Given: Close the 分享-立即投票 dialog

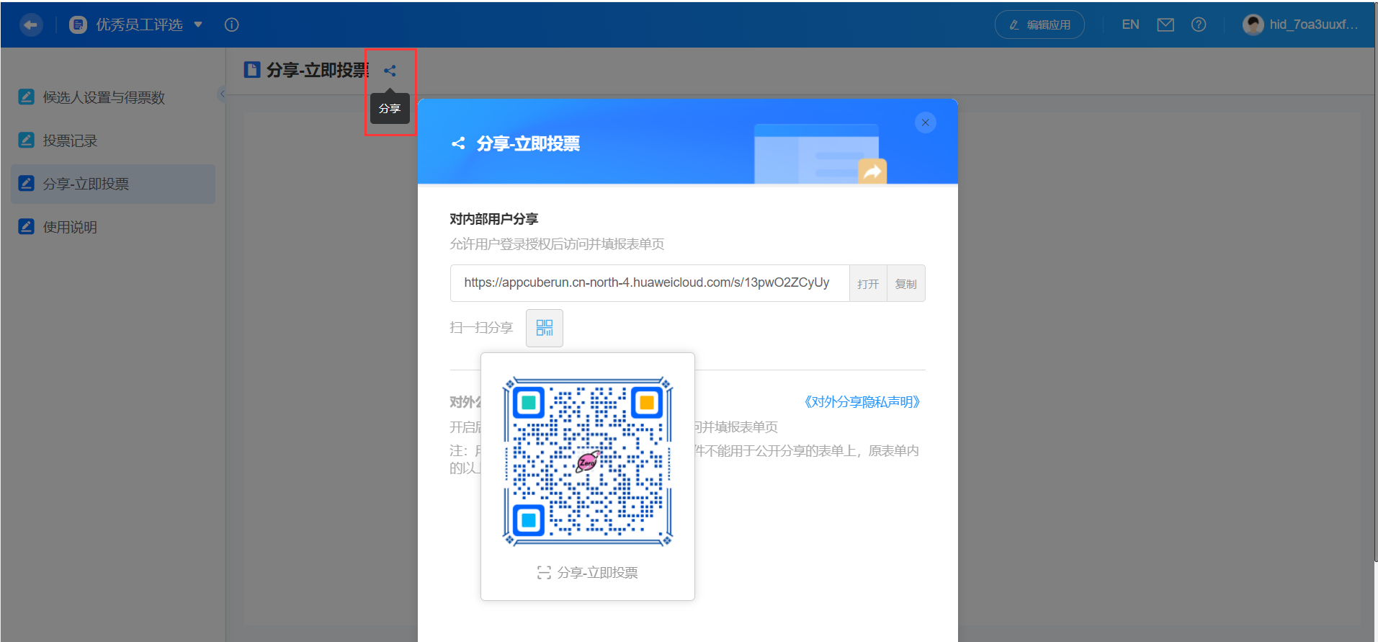Looking at the screenshot, I should pos(926,122).
